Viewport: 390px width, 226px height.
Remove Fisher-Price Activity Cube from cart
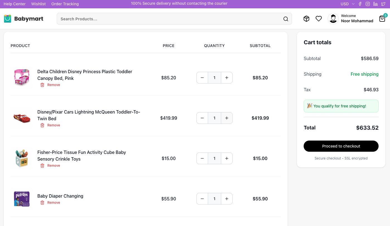[x=50, y=166]
